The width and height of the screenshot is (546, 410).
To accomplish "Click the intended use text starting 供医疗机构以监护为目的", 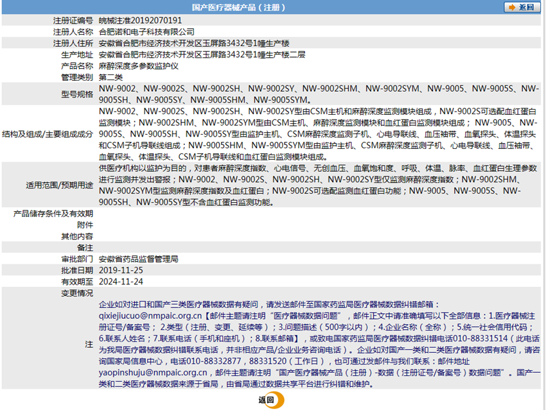I will pyautogui.click(x=318, y=185).
